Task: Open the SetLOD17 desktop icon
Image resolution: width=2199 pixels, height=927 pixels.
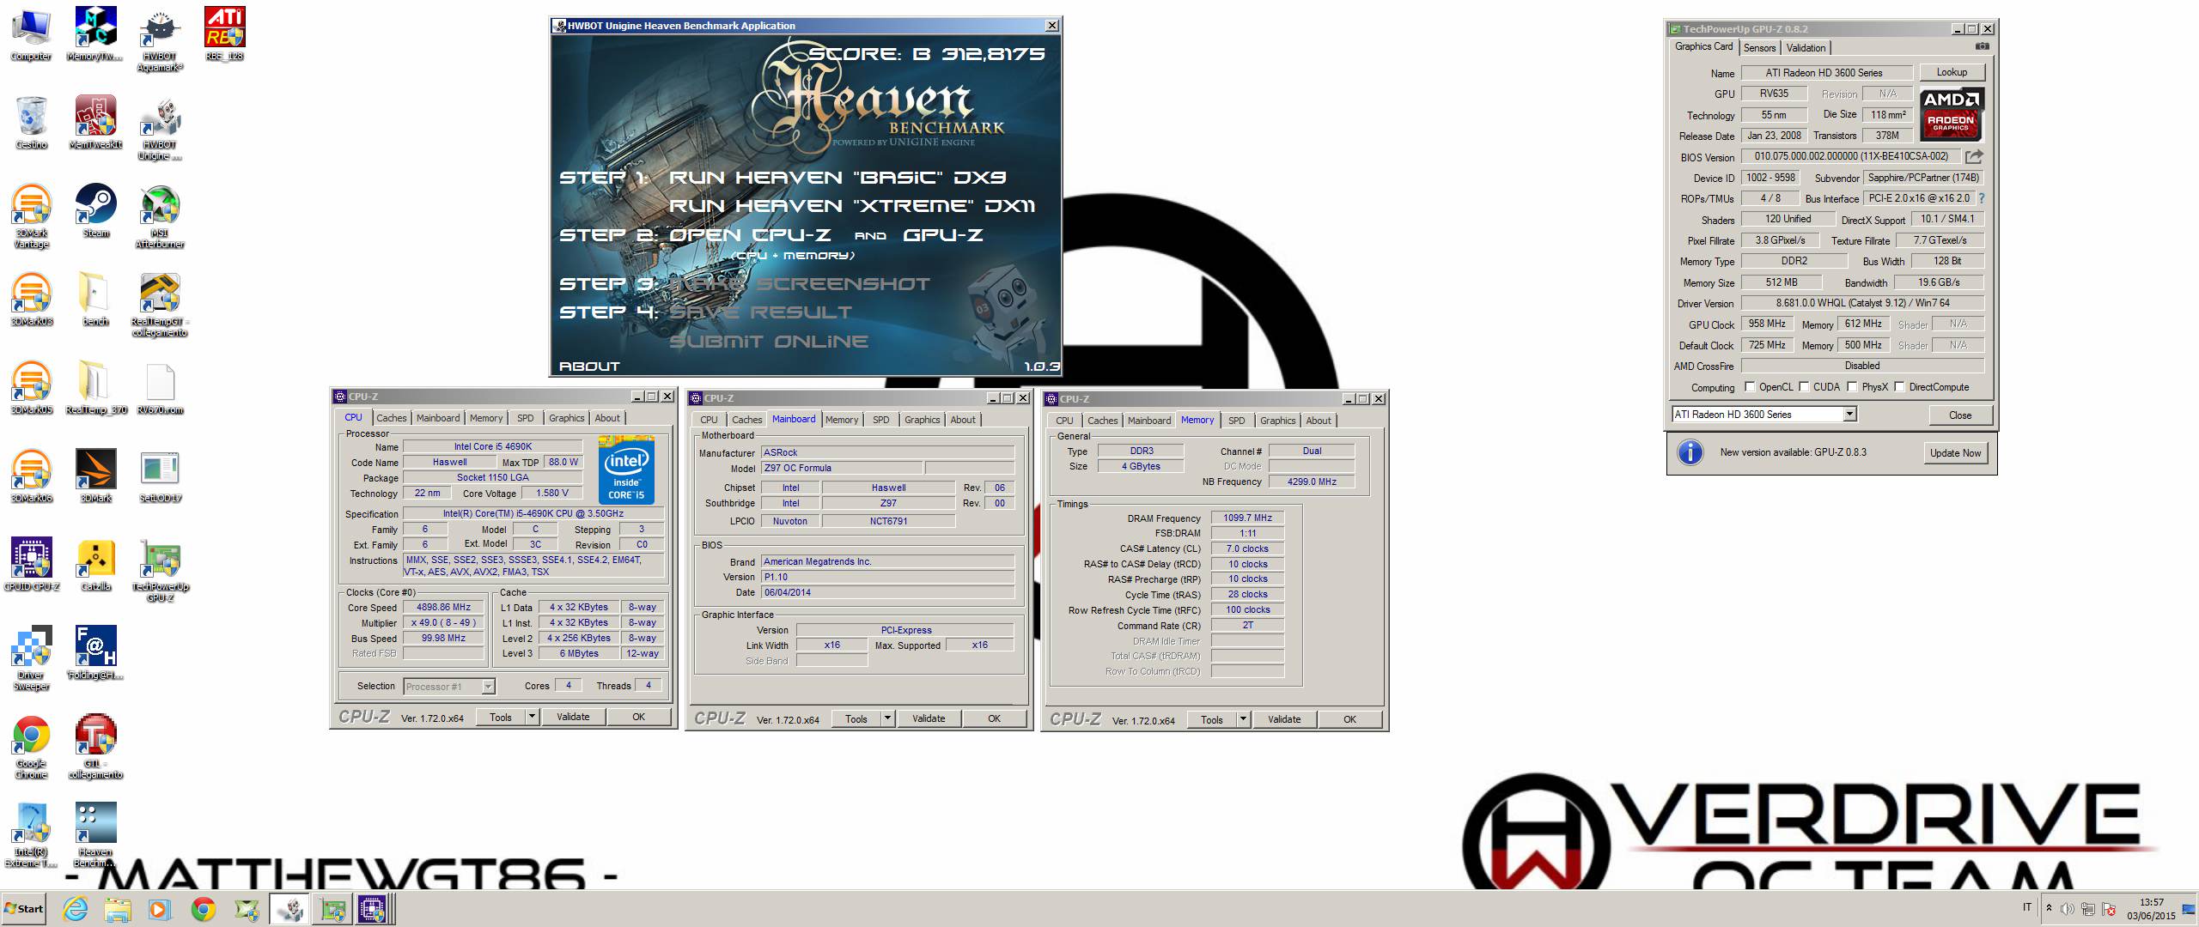Action: [160, 476]
